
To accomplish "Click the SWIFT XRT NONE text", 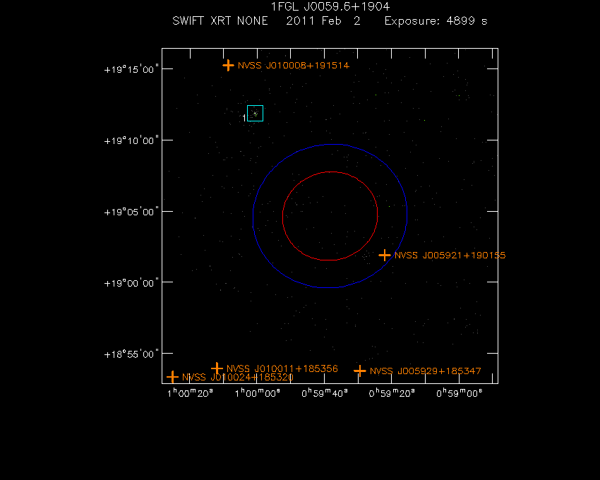I will (220, 20).
